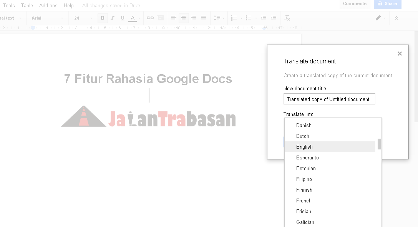Apply bulleted list
This screenshot has width=418, height=227.
(x=249, y=18)
